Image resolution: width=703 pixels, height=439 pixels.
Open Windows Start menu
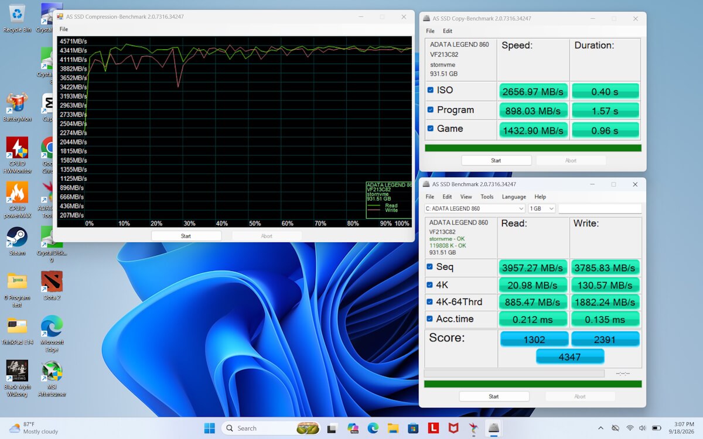[x=209, y=428]
